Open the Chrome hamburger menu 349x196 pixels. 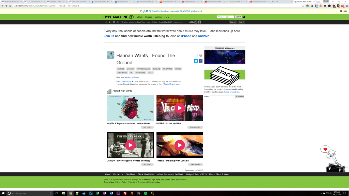pyautogui.click(x=347, y=6)
